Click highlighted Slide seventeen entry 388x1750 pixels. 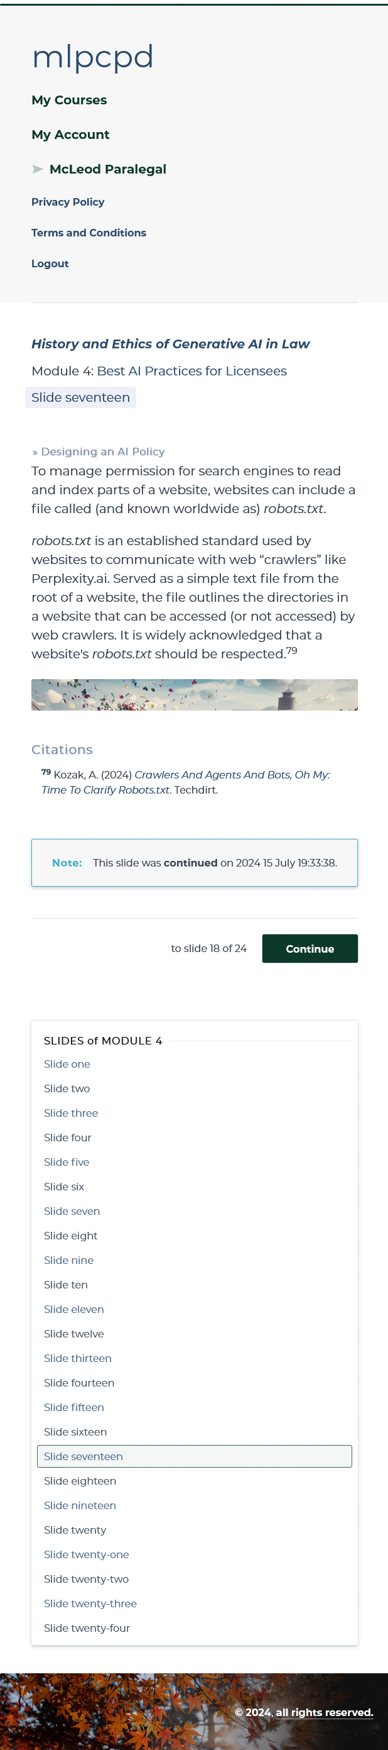195,1456
